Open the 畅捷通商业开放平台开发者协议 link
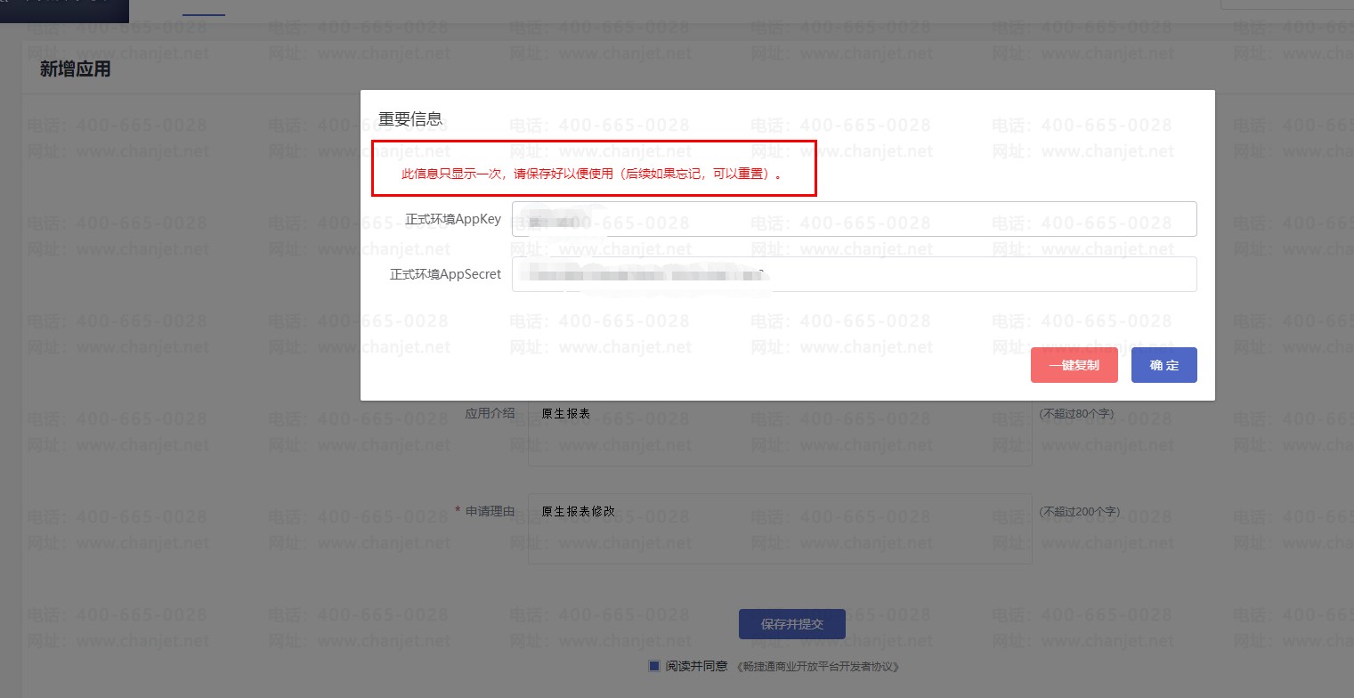The width and height of the screenshot is (1354, 698). 818,666
